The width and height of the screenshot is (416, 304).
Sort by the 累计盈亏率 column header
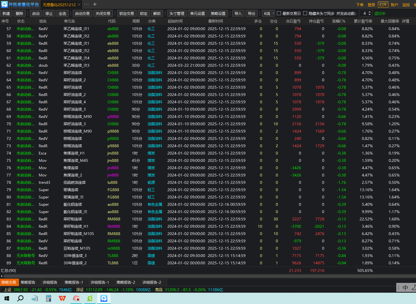363,21
